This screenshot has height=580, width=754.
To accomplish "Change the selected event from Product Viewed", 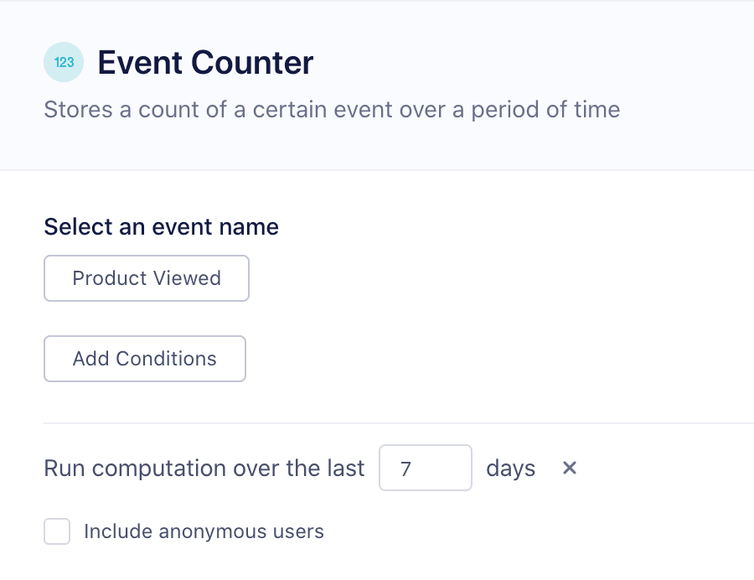I will click(x=146, y=277).
